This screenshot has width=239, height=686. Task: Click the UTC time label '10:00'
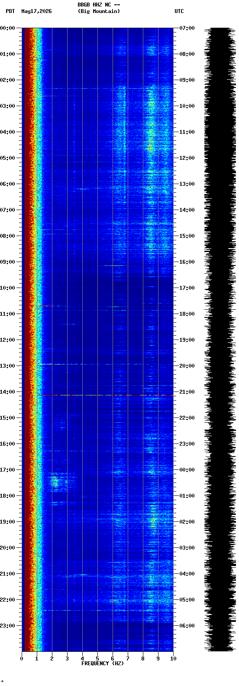(187, 106)
